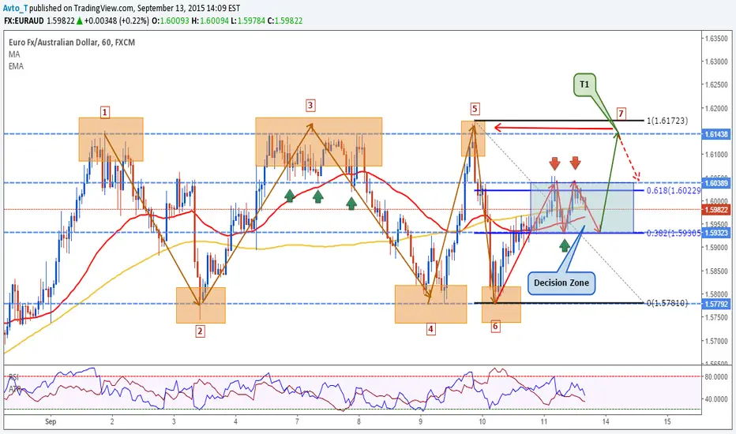Click the 1.61000 price axis label

(x=716, y=155)
